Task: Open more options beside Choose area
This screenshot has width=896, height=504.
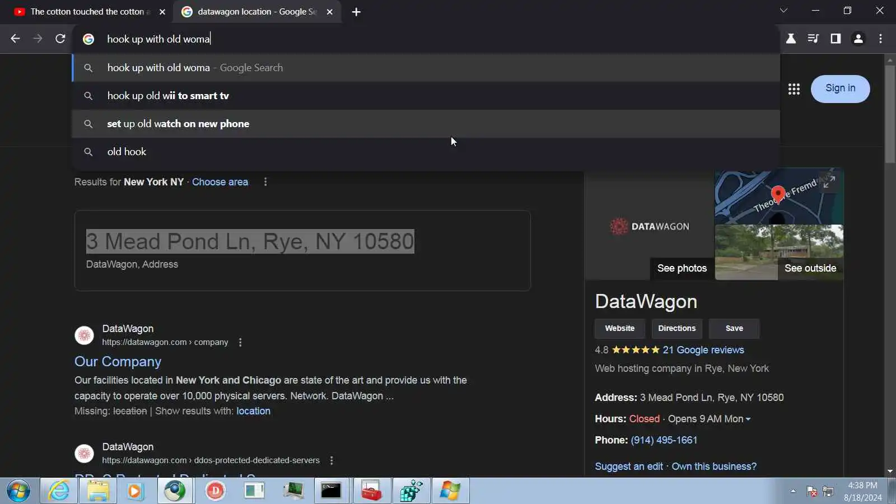Action: [265, 182]
